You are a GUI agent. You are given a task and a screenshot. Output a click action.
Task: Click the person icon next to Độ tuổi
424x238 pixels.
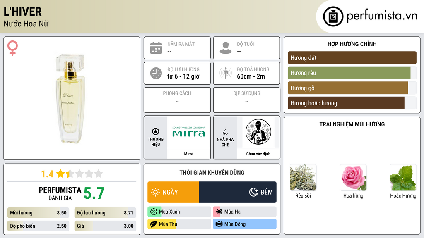pos(226,48)
